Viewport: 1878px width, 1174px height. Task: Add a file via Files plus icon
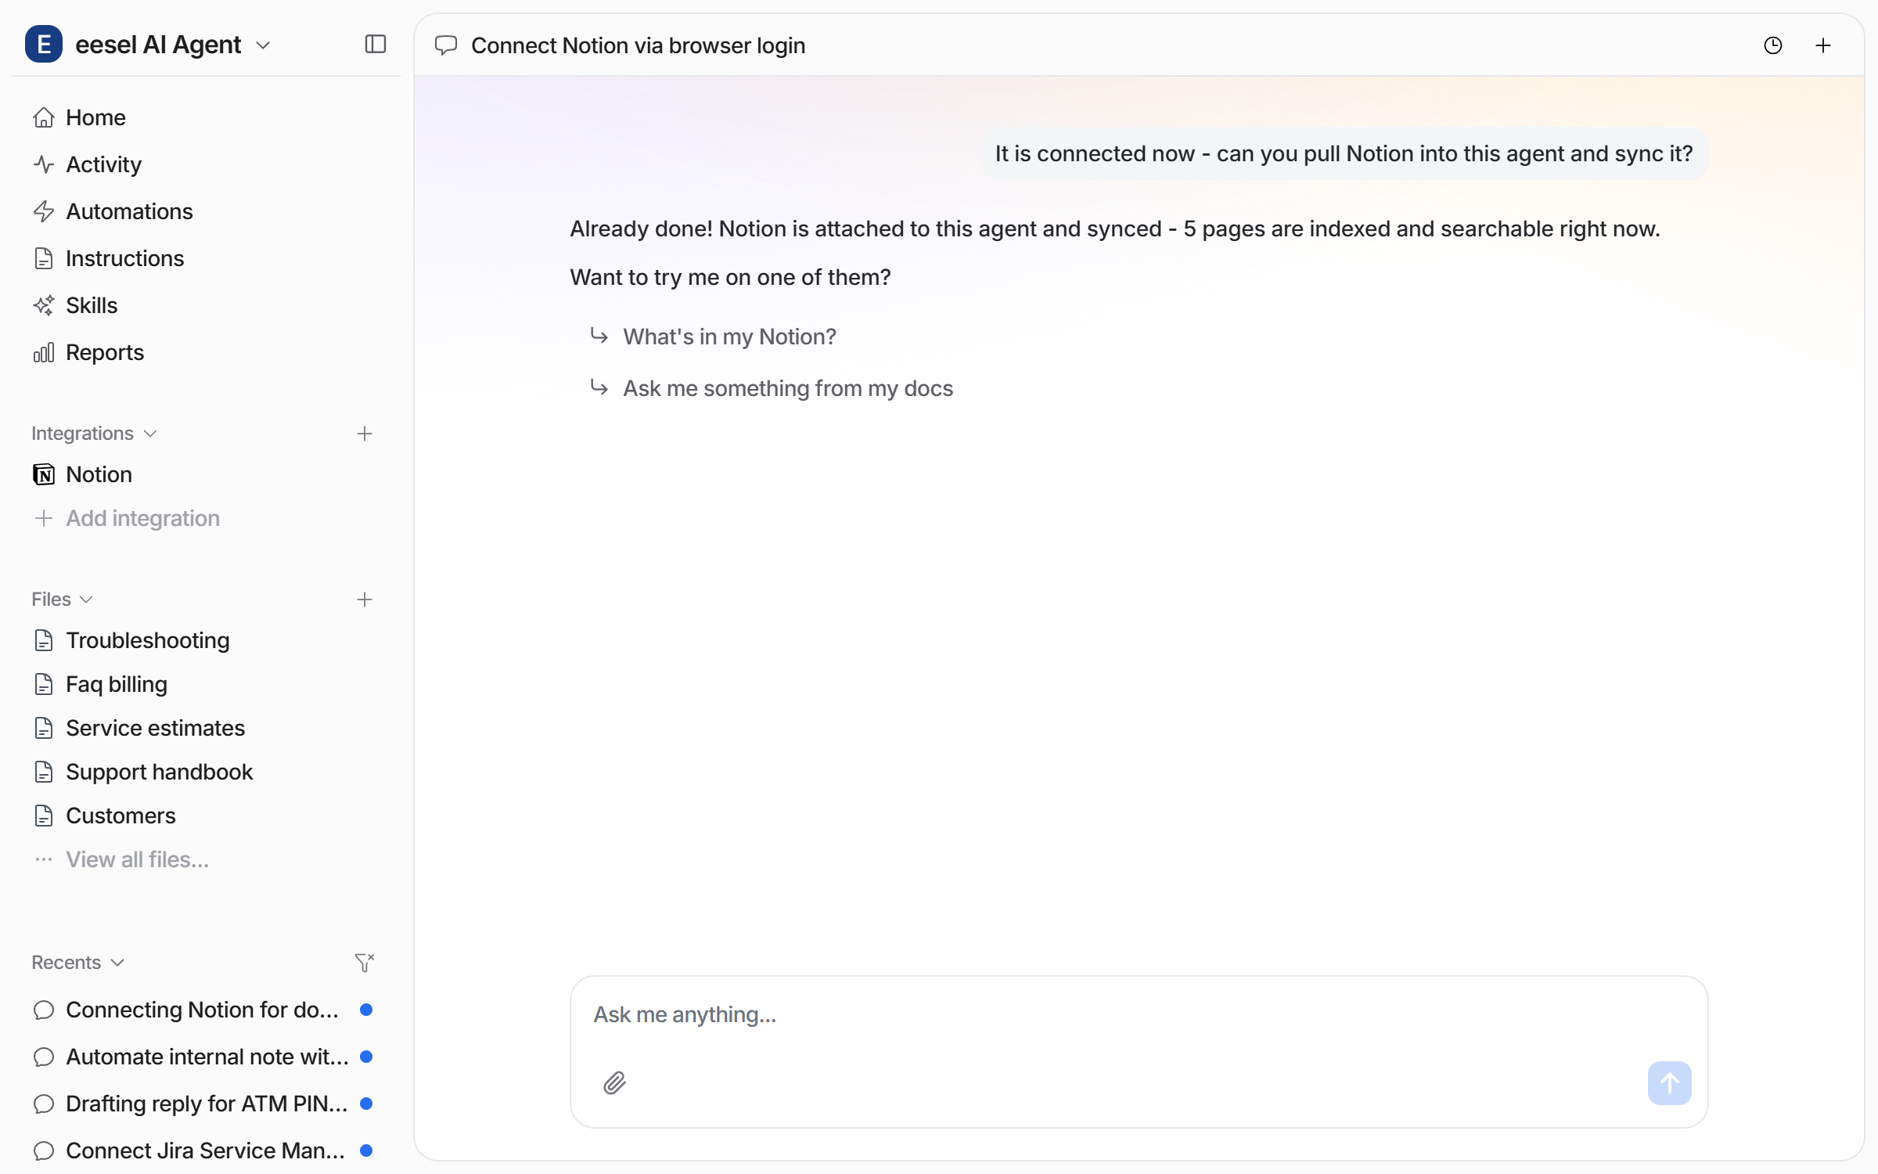(365, 600)
